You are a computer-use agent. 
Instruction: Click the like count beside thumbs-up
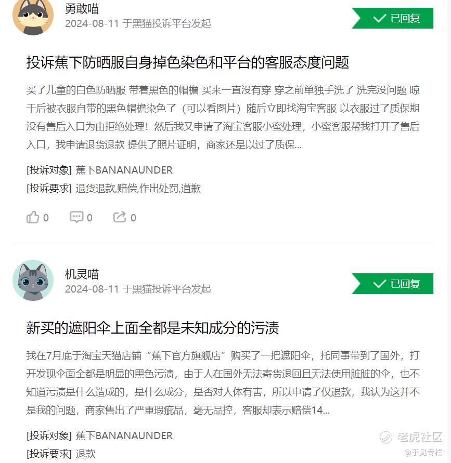tap(46, 218)
